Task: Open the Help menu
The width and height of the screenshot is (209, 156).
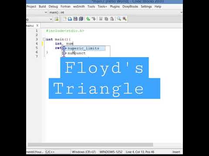Action: 158,6
